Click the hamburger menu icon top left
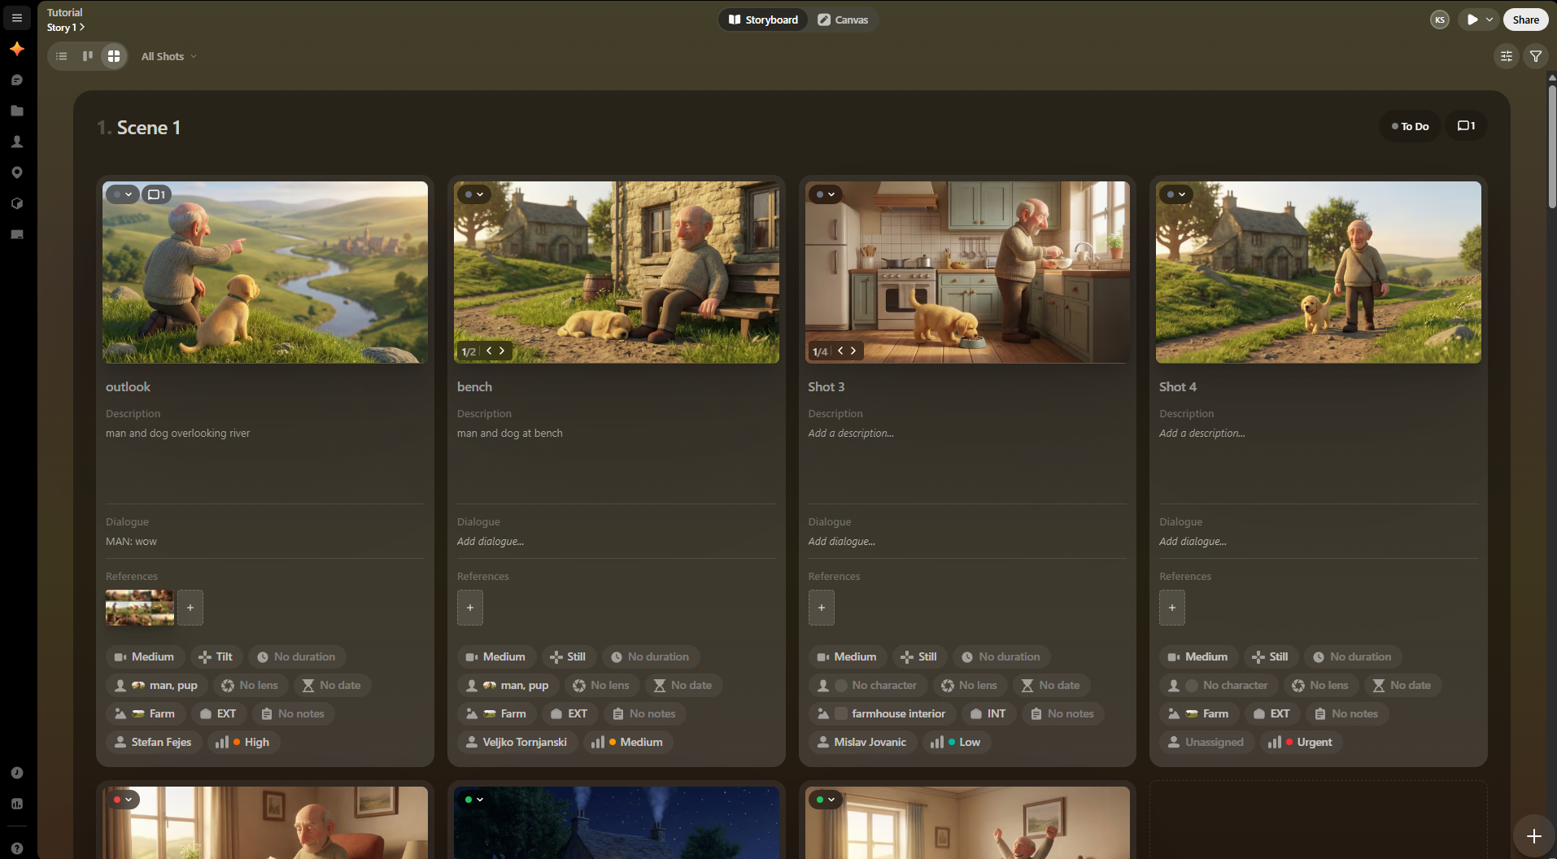The image size is (1557, 859). [17, 18]
